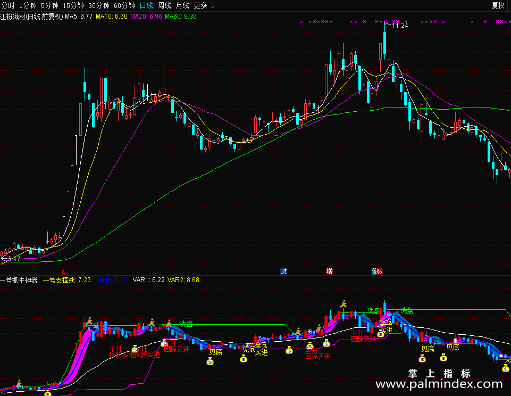The image size is (511, 396).
Task: Select the 60分钟 timeframe tab
Action: (x=124, y=5)
